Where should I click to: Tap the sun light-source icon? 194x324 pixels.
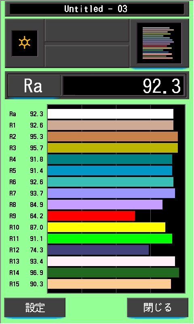tap(25, 43)
